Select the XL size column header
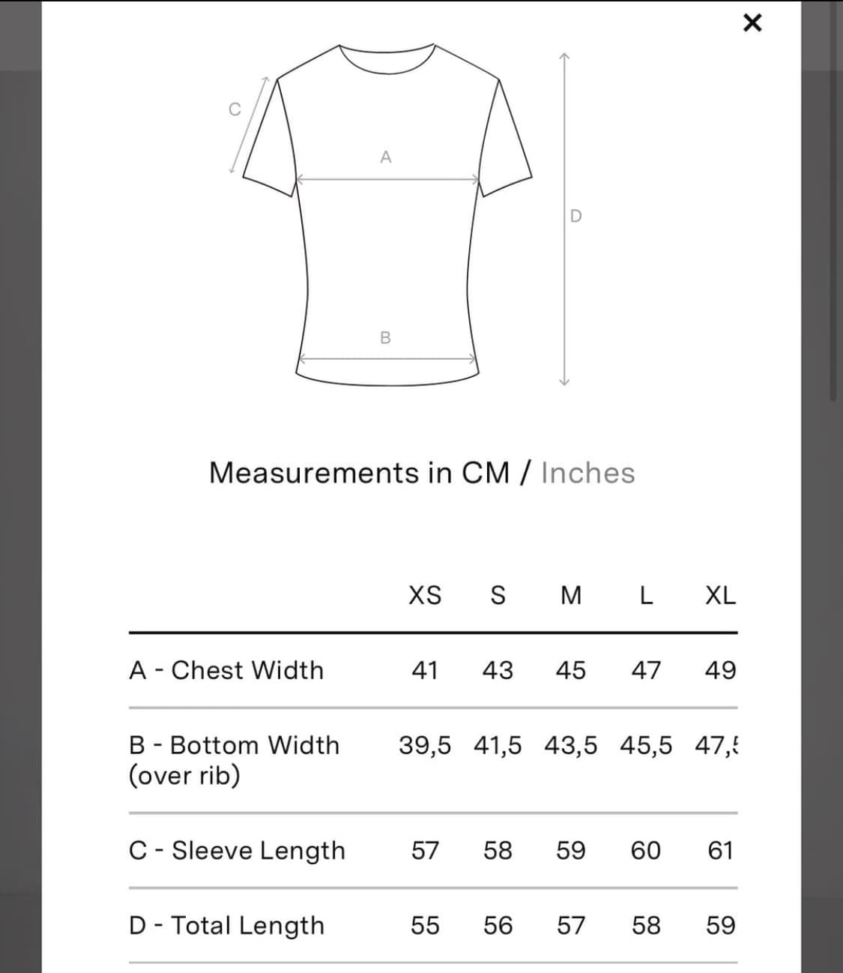843x973 pixels. point(720,595)
